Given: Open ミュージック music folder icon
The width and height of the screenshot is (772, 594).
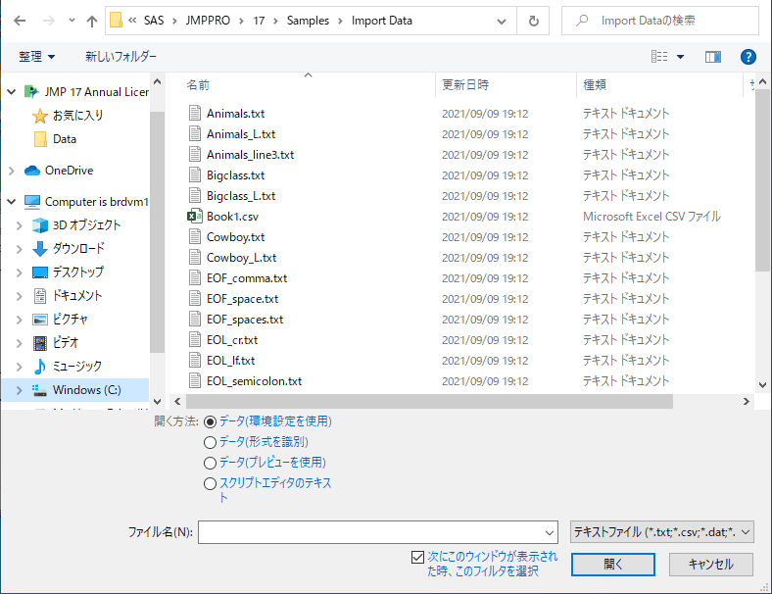Looking at the screenshot, I should (x=40, y=366).
